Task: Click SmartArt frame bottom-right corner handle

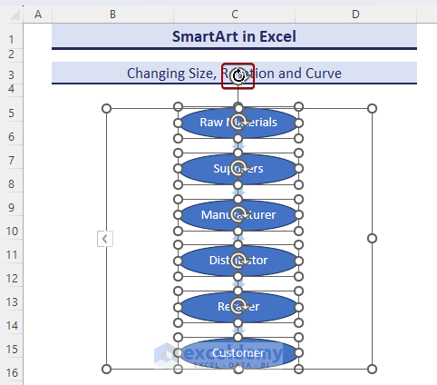Action: click(x=372, y=369)
